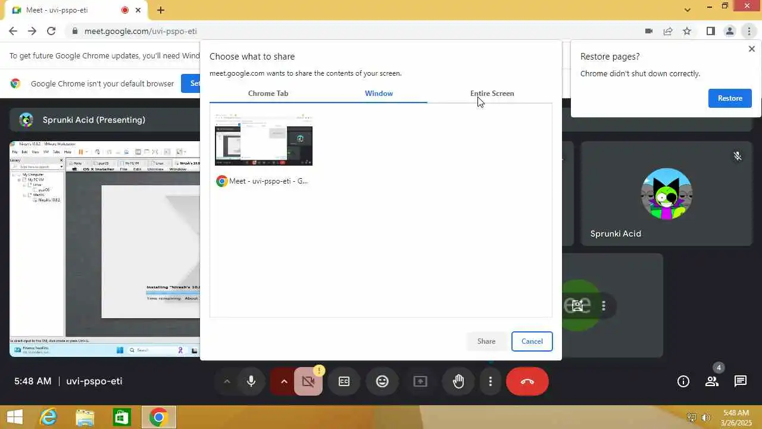Click the address bar URL
The width and height of the screenshot is (762, 429).
[x=140, y=31]
